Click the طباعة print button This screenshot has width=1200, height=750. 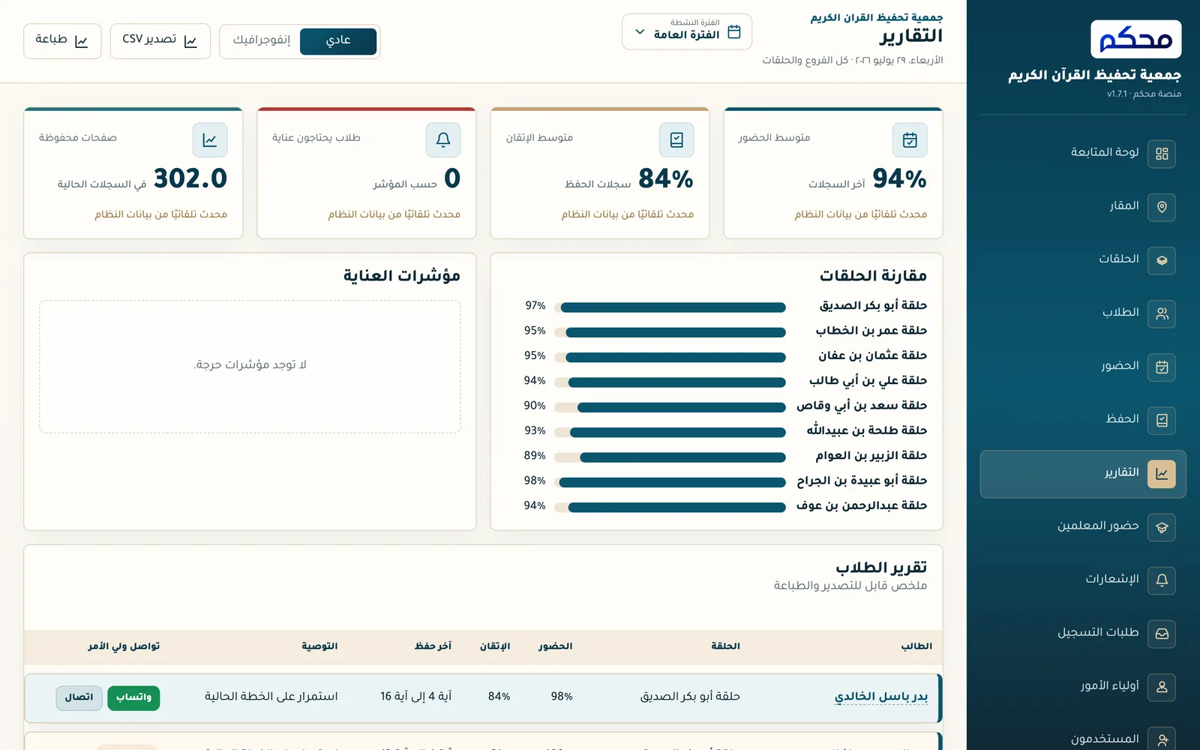coord(62,41)
